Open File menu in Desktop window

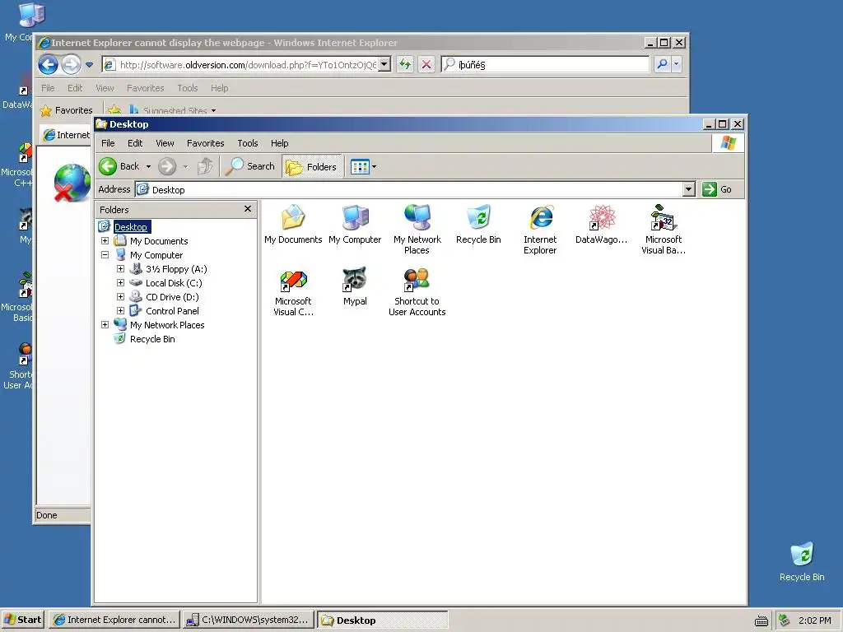(x=108, y=143)
